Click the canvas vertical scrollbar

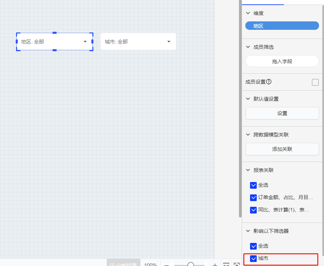pyautogui.click(x=240, y=109)
